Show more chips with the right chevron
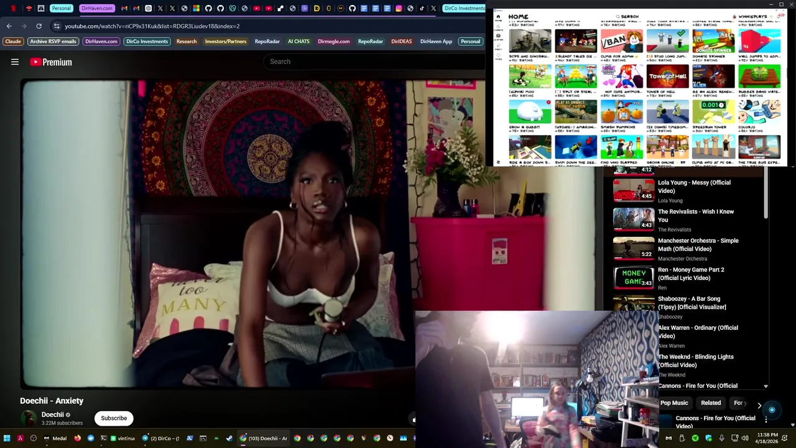The height and width of the screenshot is (448, 796). point(759,405)
